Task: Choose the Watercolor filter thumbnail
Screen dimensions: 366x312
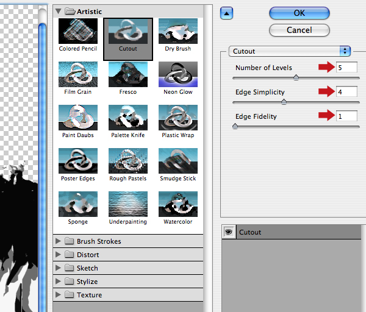Action: (178, 204)
